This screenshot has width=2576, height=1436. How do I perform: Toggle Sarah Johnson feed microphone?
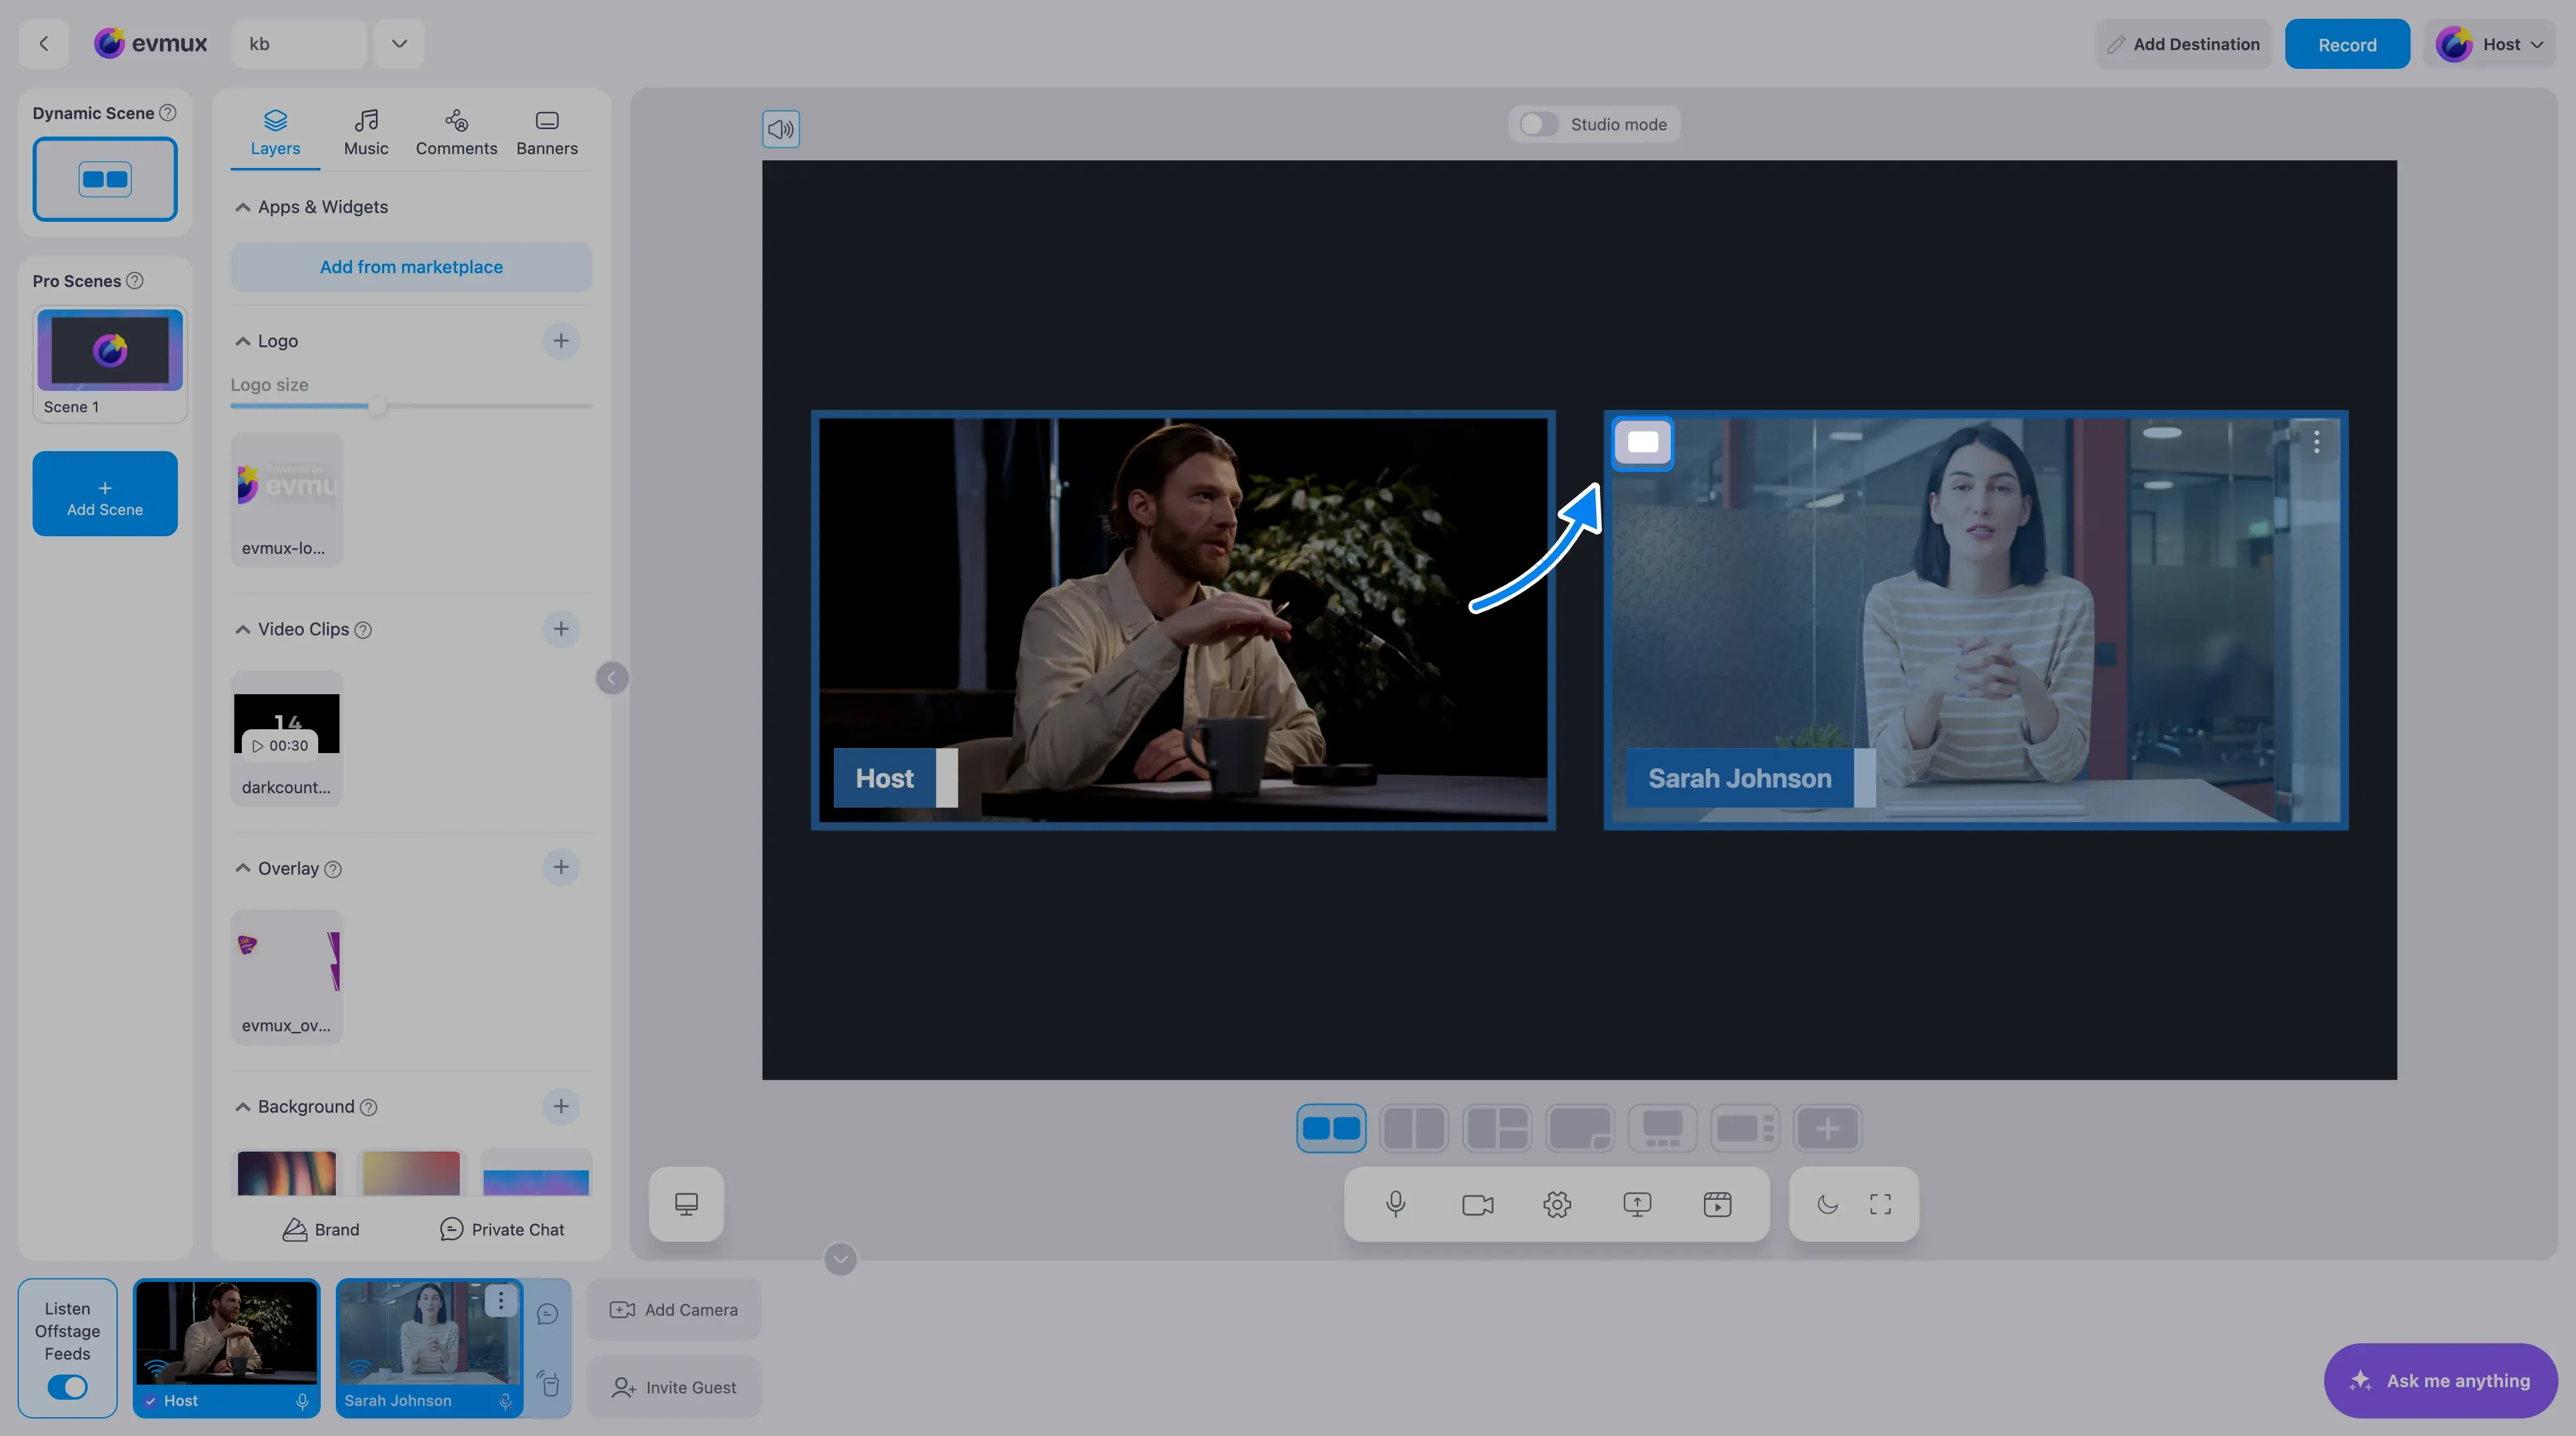point(506,1401)
